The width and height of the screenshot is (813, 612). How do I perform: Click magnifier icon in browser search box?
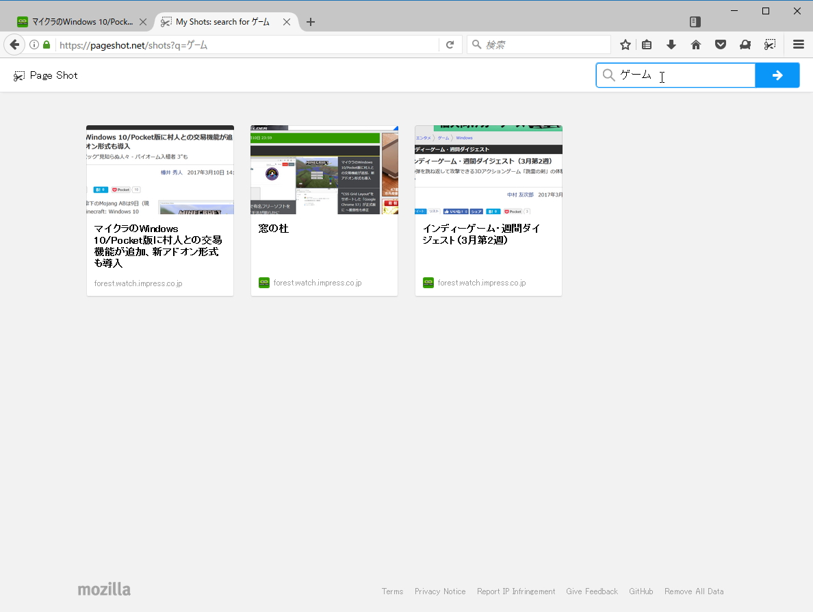(476, 44)
